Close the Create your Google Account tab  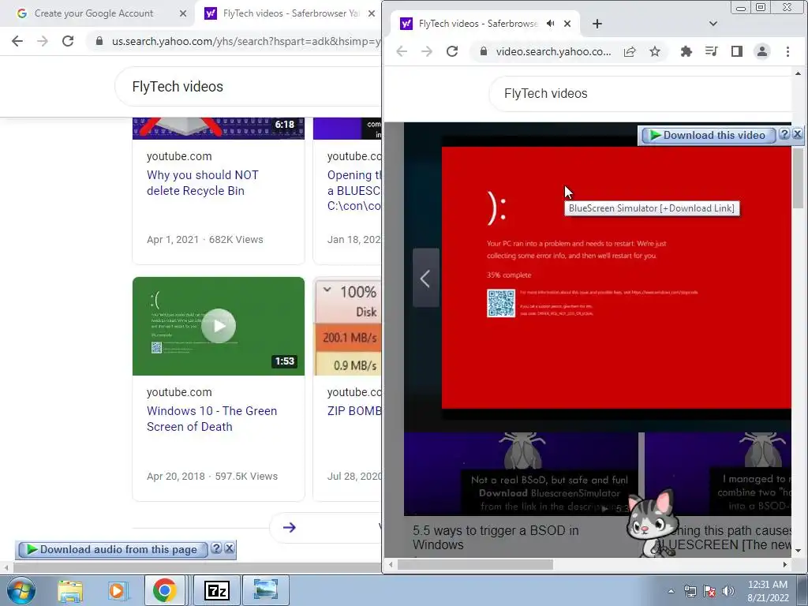pos(183,13)
